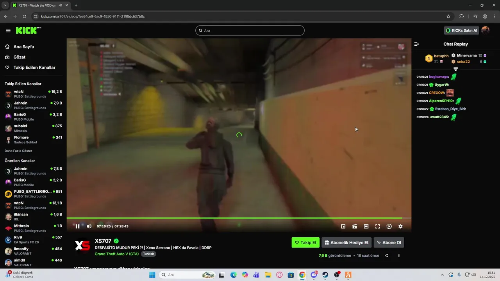The image size is (500, 281).
Task: Open picture-in-picture mini player
Action: pyautogui.click(x=343, y=226)
